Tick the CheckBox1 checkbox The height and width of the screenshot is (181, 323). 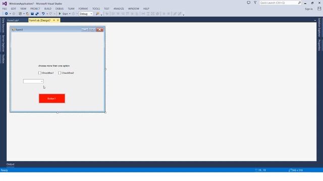(x=40, y=73)
